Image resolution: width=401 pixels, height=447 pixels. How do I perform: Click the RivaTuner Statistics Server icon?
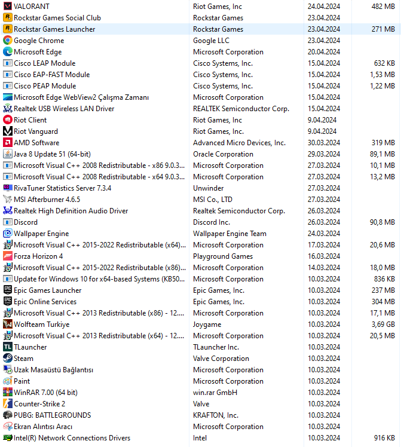7,188
